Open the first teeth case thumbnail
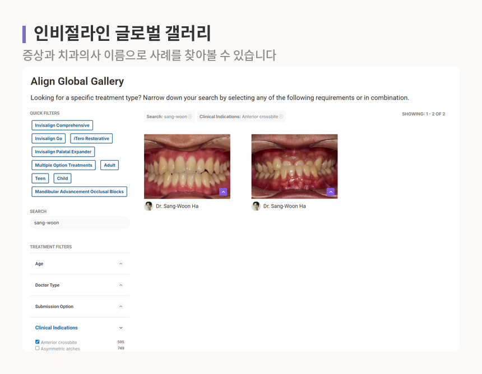The width and height of the screenshot is (482, 374). coord(187,166)
